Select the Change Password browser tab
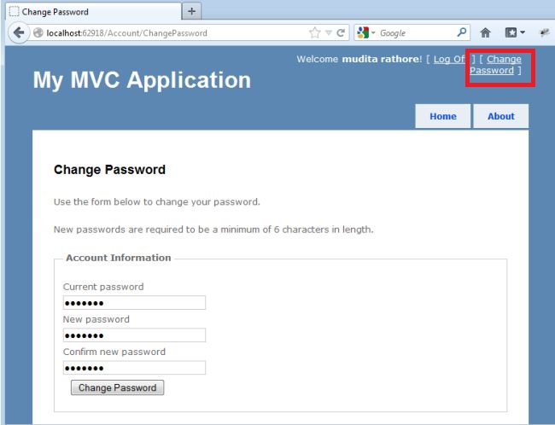Viewport: 555px width, 425px height. pyautogui.click(x=93, y=12)
